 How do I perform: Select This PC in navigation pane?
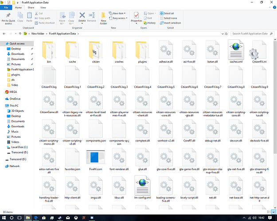click(x=14, y=106)
